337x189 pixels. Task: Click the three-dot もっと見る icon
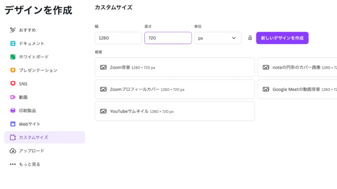[x=13, y=164]
